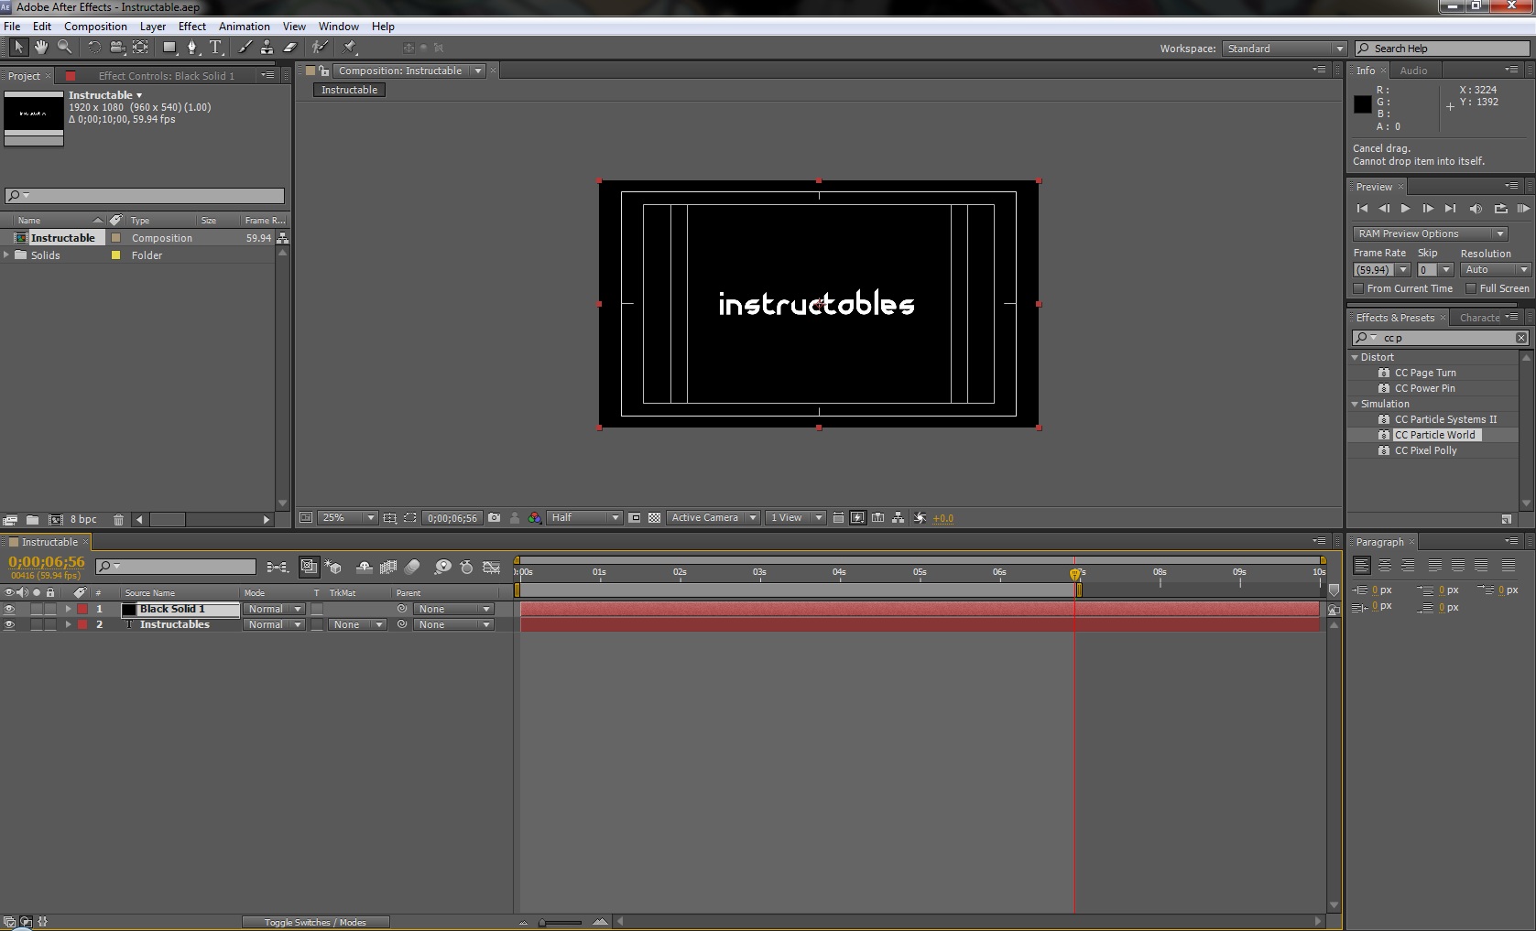The image size is (1536, 931).
Task: Open composition flowchart icon in viewer
Action: coord(899,518)
